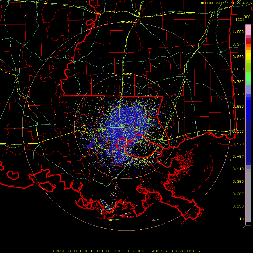Select the 0.573 legend value
This screenshot has height=253, width=253.
(238, 132)
